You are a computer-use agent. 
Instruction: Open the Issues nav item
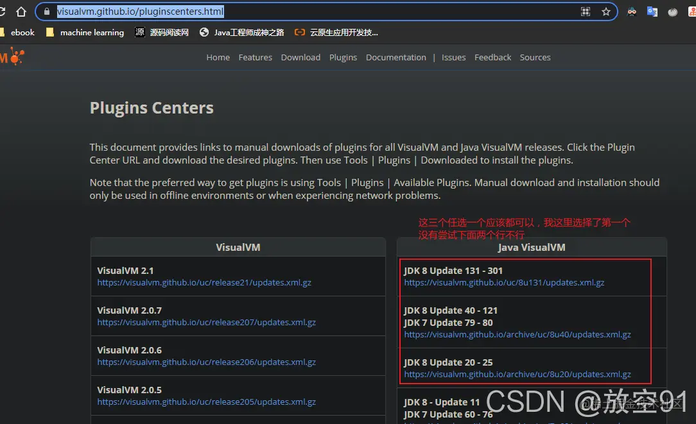(x=454, y=57)
